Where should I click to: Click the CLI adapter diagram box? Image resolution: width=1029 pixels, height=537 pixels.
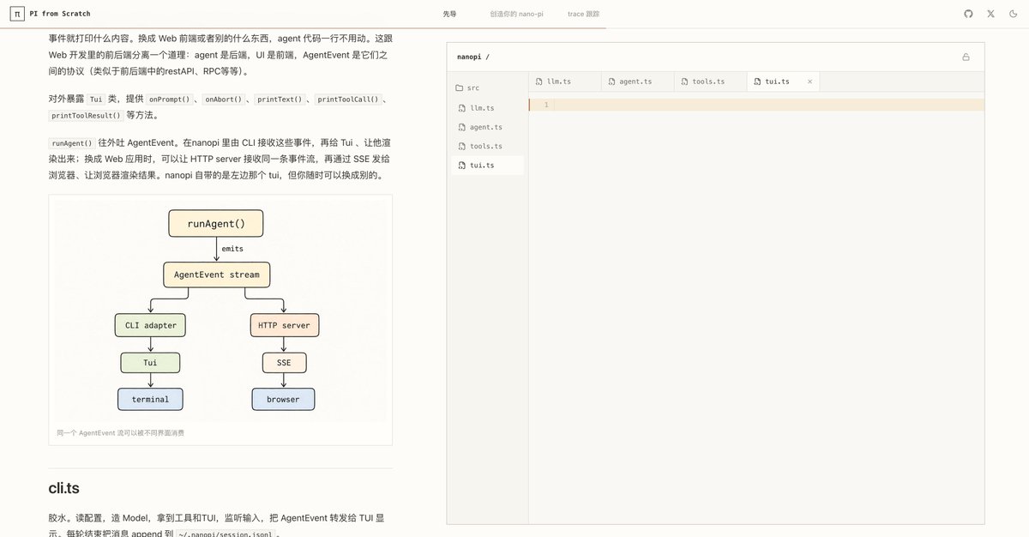151,326
